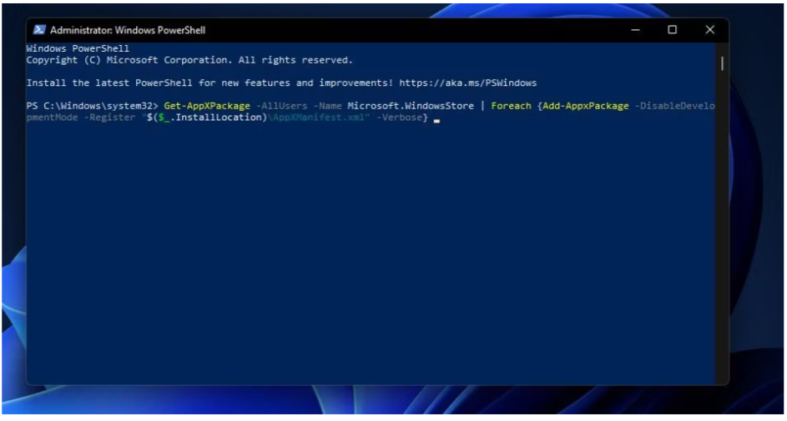
Task: Click the 'Microsoft.WindowsStore' argument text
Action: pos(411,106)
